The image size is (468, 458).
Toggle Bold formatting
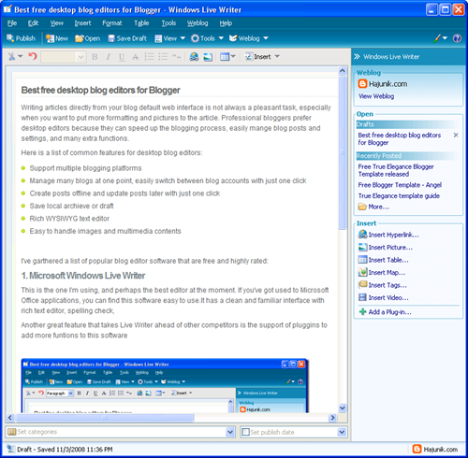[95, 57]
